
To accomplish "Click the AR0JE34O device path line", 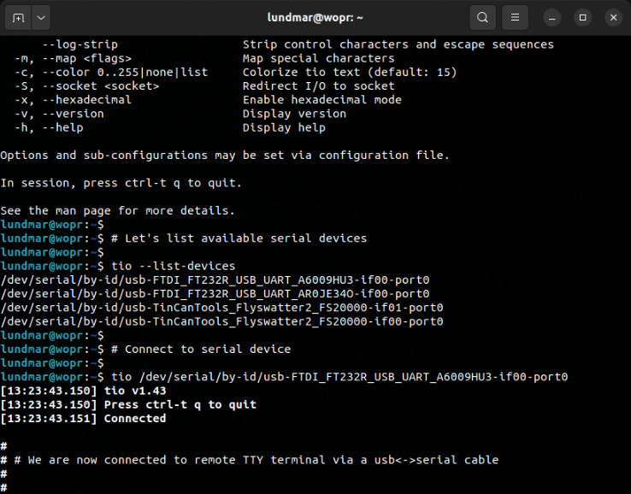I will coord(215,294).
